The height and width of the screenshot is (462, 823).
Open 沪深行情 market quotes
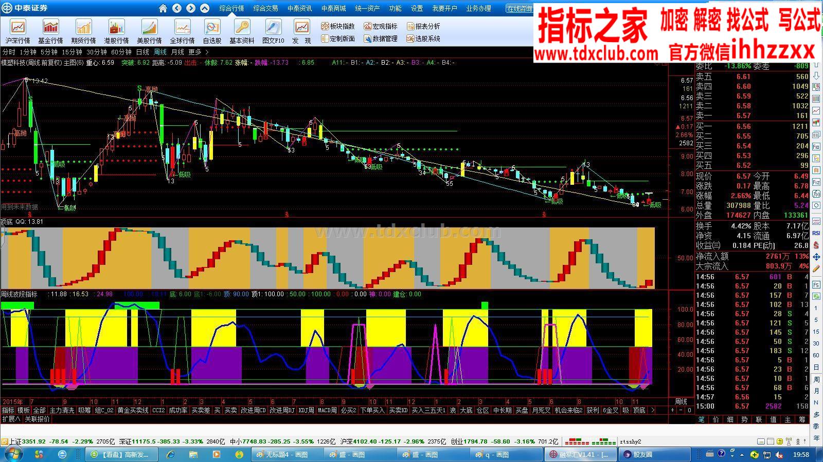[17, 31]
